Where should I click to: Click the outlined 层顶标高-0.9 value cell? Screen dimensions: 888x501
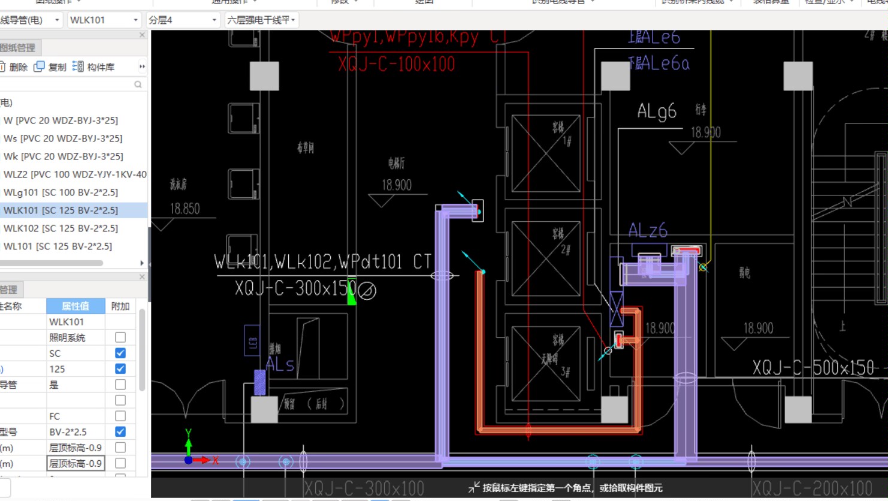click(75, 463)
